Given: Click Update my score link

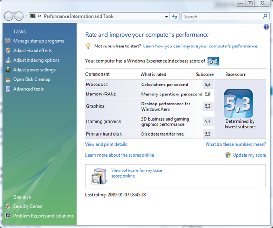Looking at the screenshot, I should tap(249, 155).
